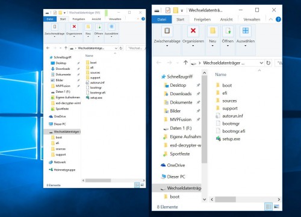Open address history dropdown in left window
This screenshot has width=301, height=217.
coord(116,48)
